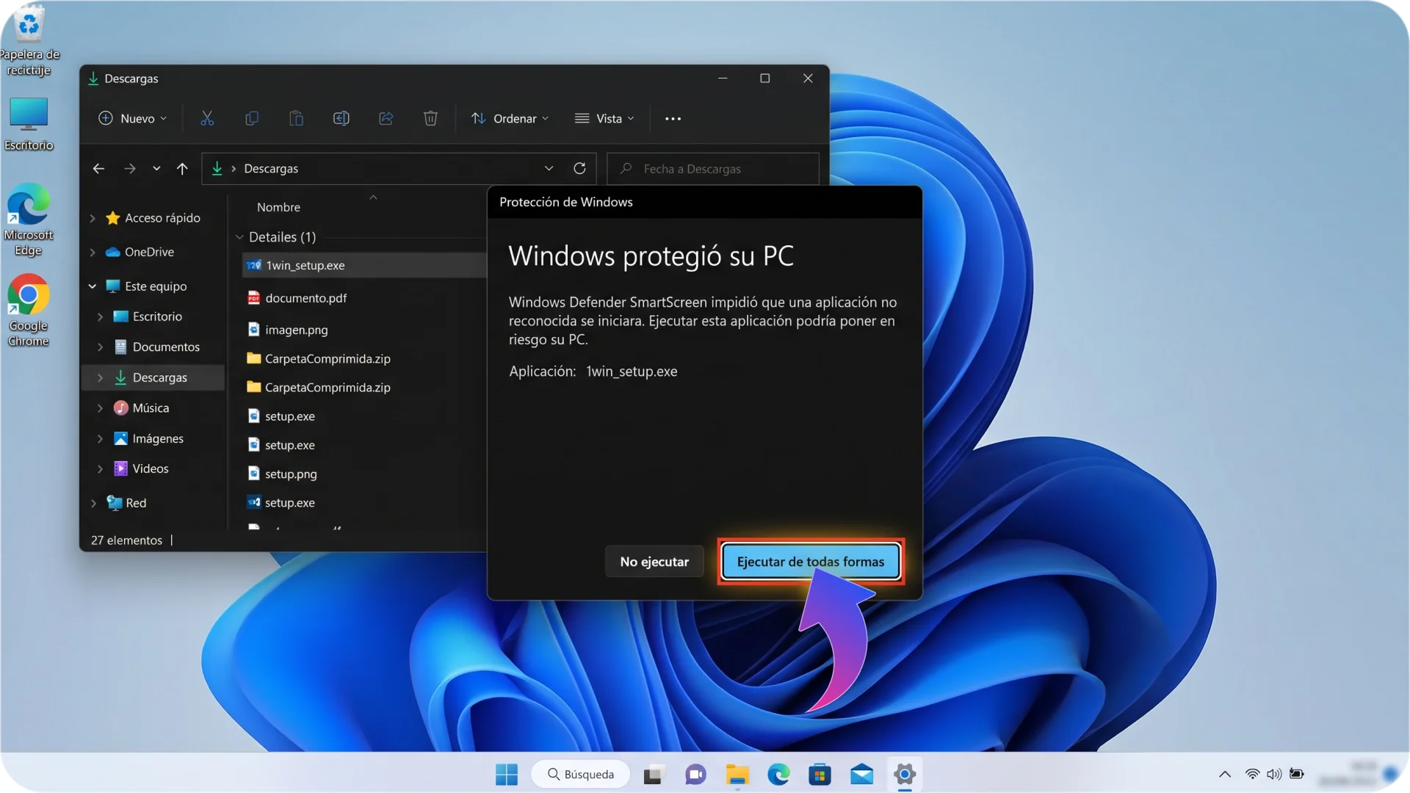Click the Cut scissors icon in toolbar
The width and height of the screenshot is (1410, 793).
point(207,118)
